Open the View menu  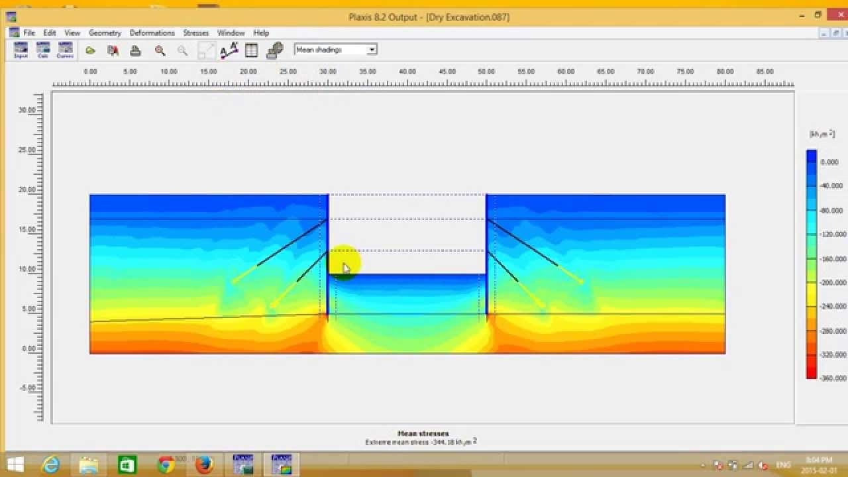(72, 32)
